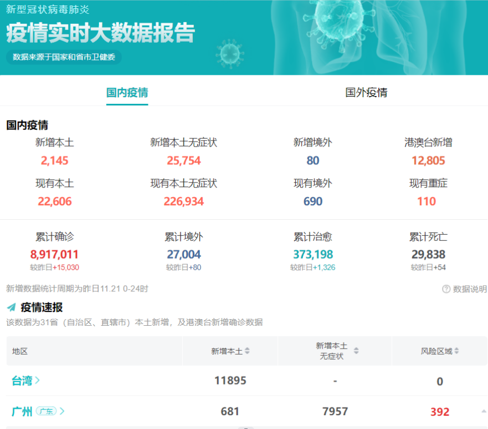Select the 新增本土无症状 value 25,754
This screenshot has height=429, width=488.
tap(183, 160)
